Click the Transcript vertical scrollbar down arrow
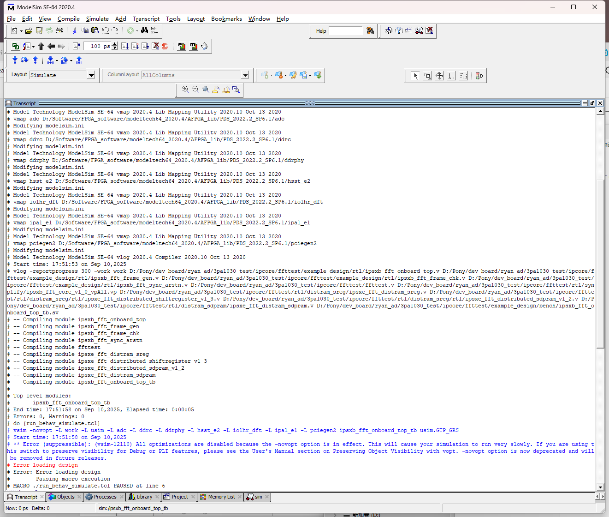The image size is (609, 517). coord(600,487)
